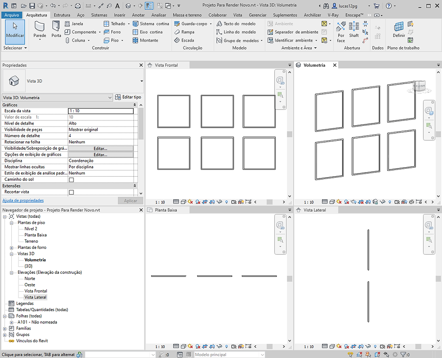Choose the Porta door tool

pos(56,29)
